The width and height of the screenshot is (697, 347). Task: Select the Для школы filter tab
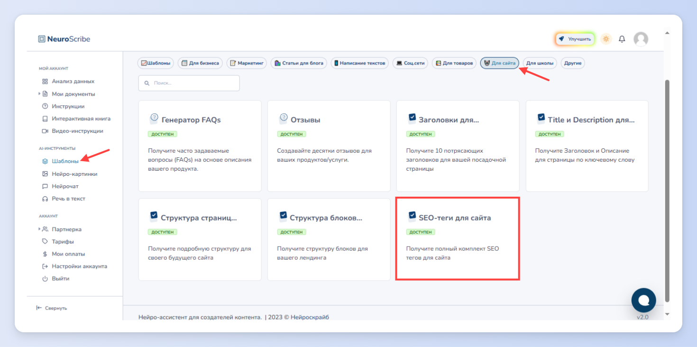coord(540,63)
